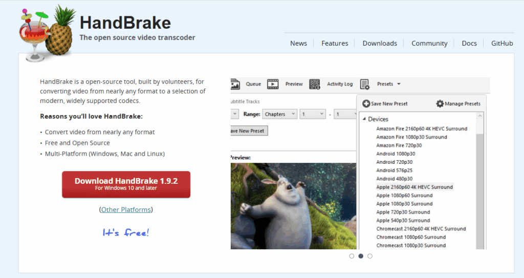Open the Downloads navigation link
The width and height of the screenshot is (524, 278).
(x=380, y=43)
